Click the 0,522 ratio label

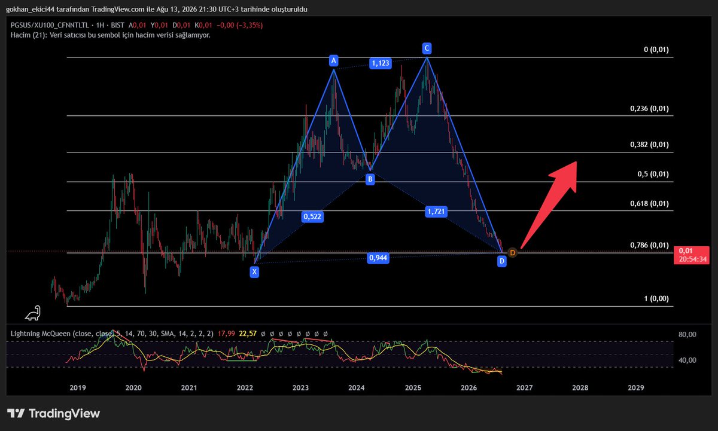click(312, 217)
